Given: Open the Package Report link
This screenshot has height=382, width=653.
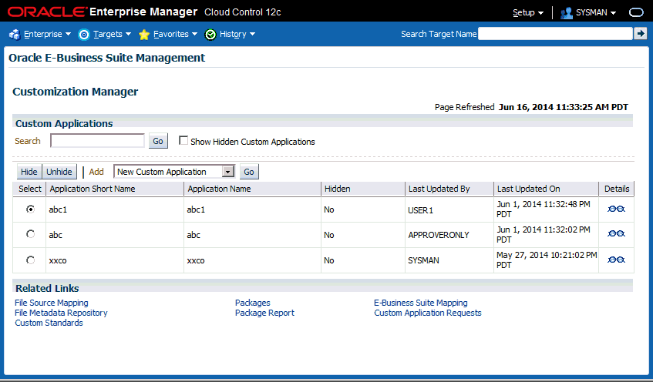Looking at the screenshot, I should [264, 313].
